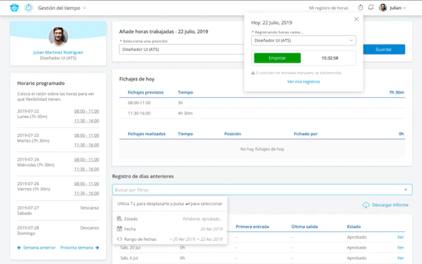422x264 pixels.
Task: Select the Rango de fechas filter option
Action: [170, 239]
